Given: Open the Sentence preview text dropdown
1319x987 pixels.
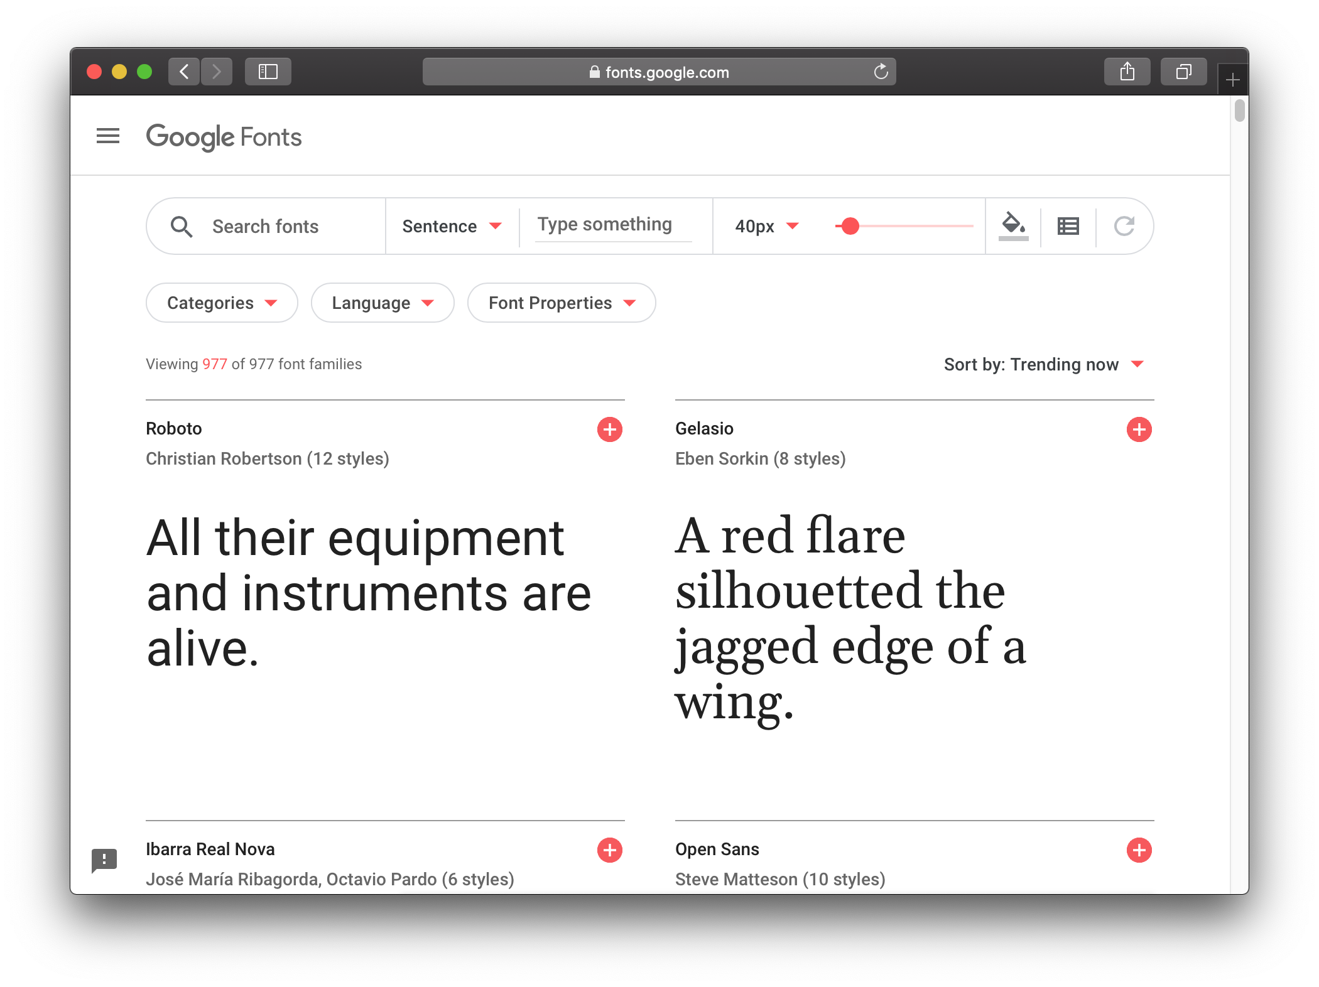Looking at the screenshot, I should pos(452,227).
